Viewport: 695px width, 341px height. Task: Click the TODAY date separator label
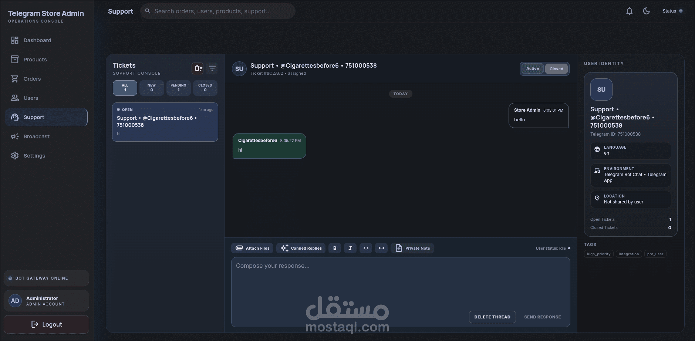coord(401,94)
